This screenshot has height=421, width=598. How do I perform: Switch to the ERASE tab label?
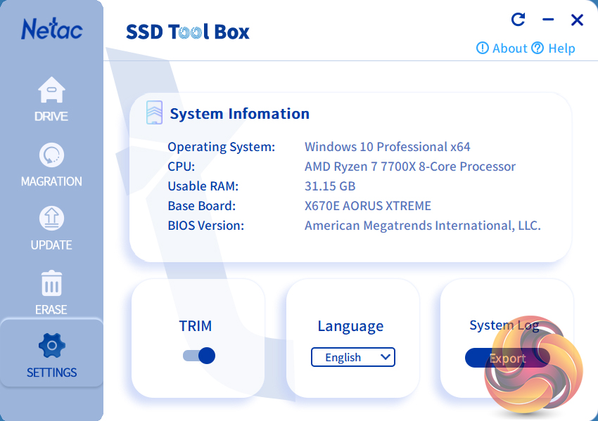coord(51,309)
